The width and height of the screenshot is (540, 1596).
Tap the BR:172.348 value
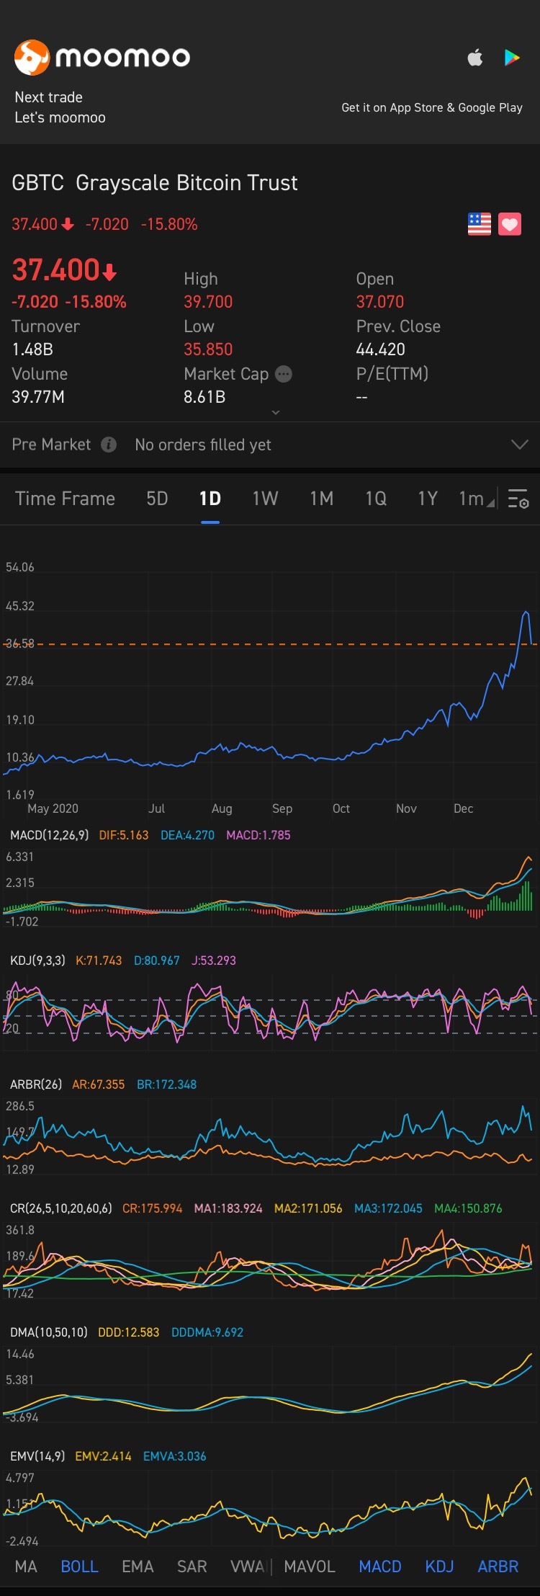click(x=166, y=1084)
